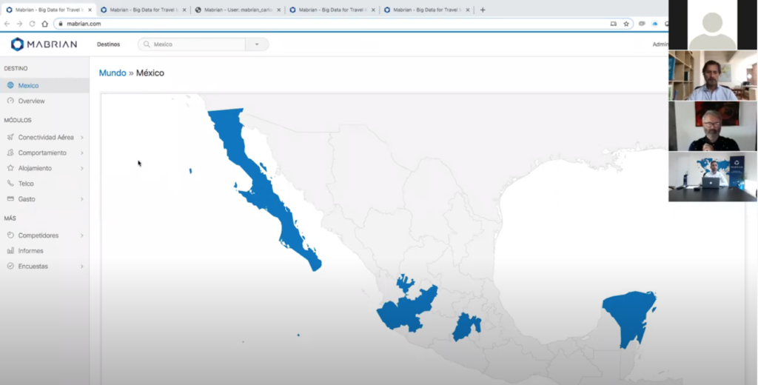758x385 pixels.
Task: Open the Destinos menu
Action: pyautogui.click(x=108, y=44)
